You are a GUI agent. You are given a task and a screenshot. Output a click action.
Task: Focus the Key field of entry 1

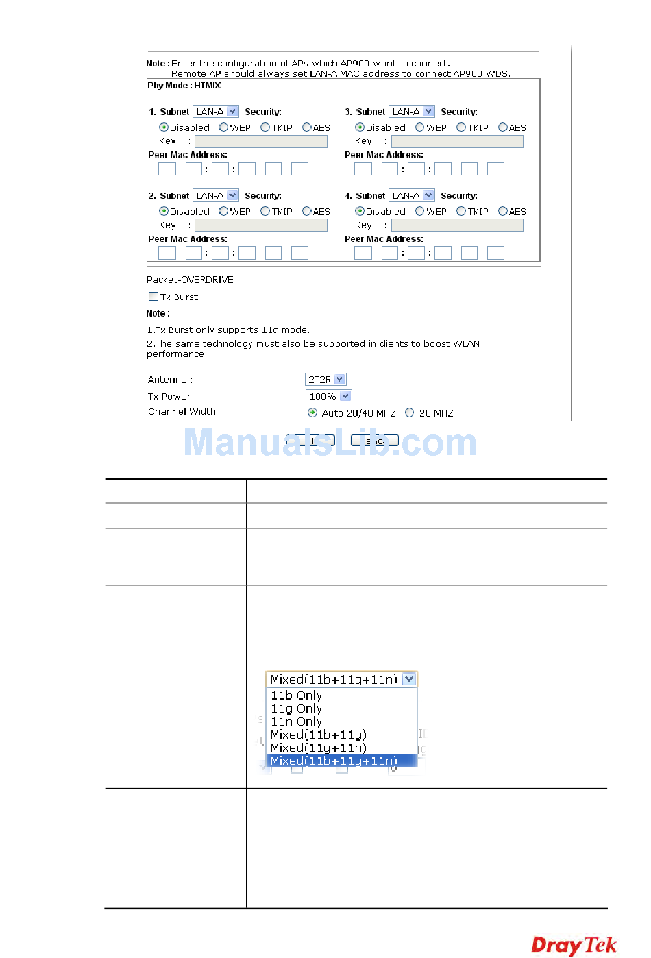tap(261, 141)
